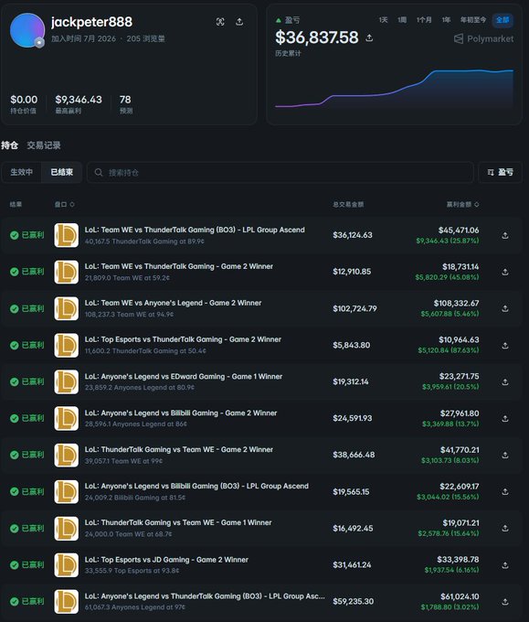Open LoL thumbnail for Team WE vs Anyone's Legend
This screenshot has width=529, height=622.
pyautogui.click(x=66, y=308)
